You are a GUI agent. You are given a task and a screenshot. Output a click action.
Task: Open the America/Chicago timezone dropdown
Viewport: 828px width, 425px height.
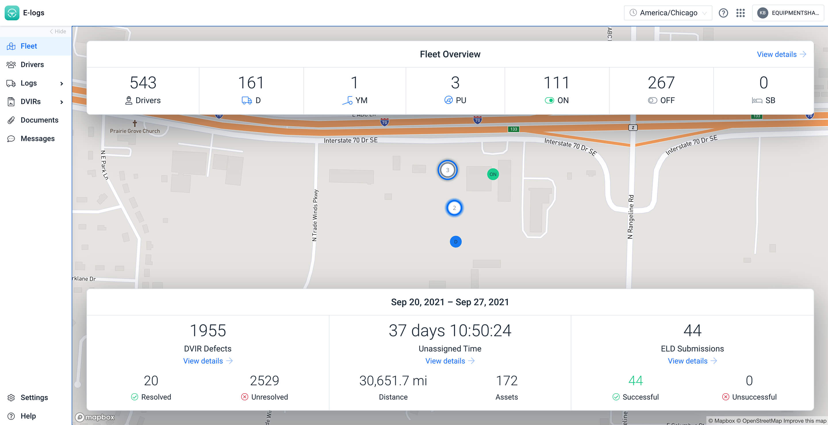pos(668,13)
